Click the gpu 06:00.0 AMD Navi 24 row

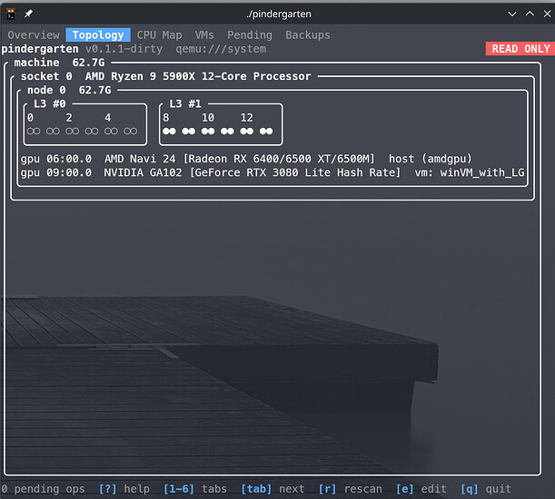point(246,159)
